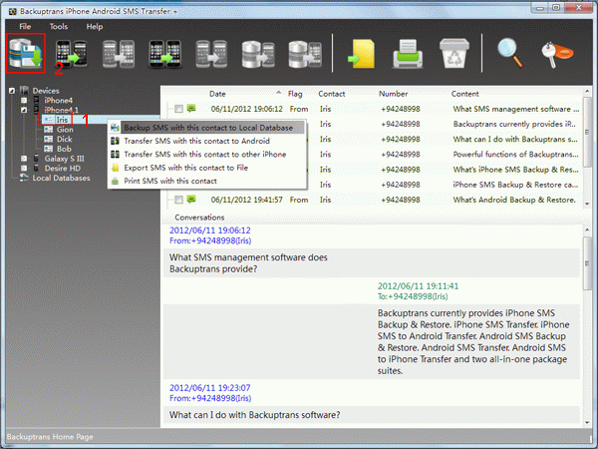Click the Backuptrans Home Page link
The image size is (598, 449).
point(50,437)
